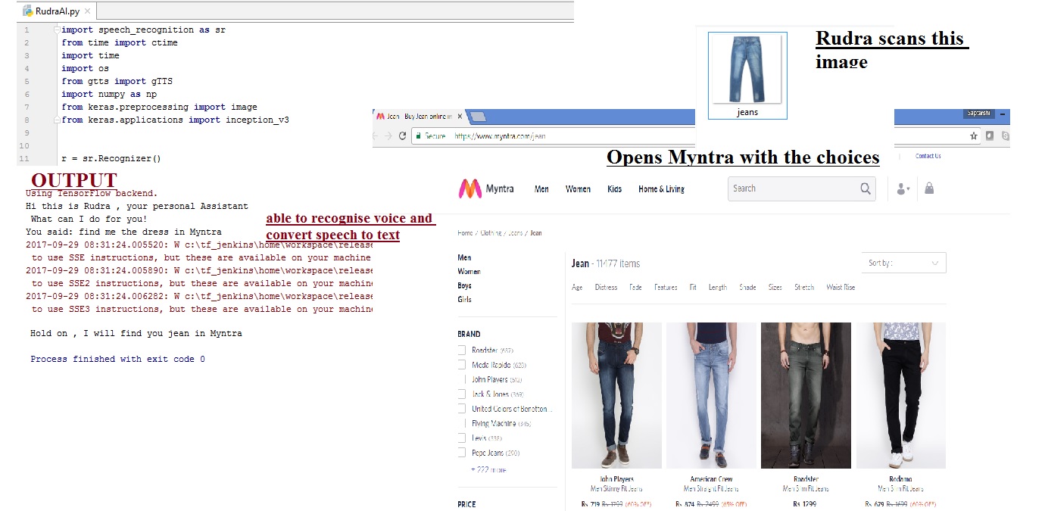Bookmark page with the star icon
Image resolution: width=1045 pixels, height=511 pixels.
(974, 136)
